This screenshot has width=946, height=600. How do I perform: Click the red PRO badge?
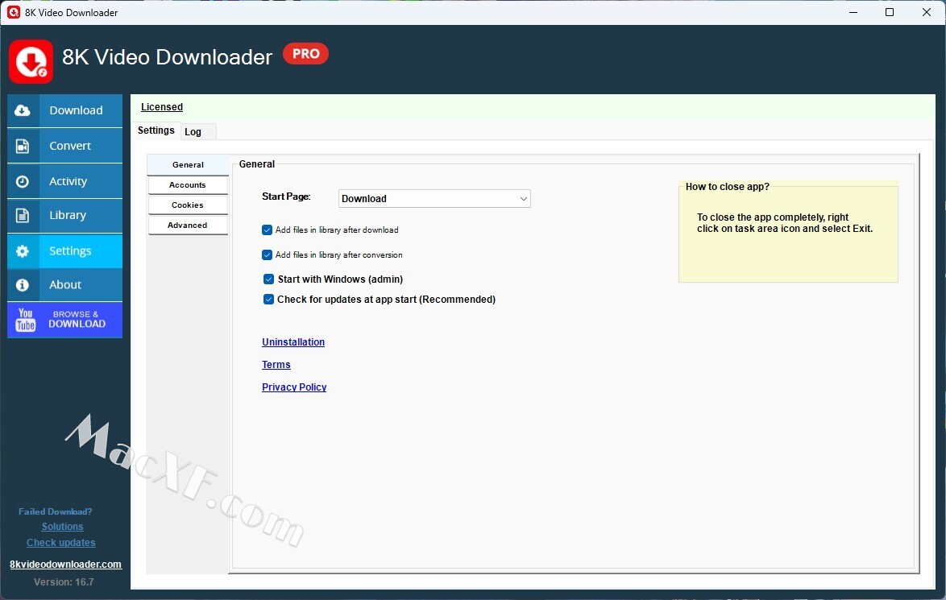[306, 54]
